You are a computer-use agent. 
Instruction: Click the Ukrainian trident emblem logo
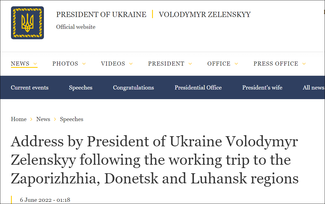[27, 23]
